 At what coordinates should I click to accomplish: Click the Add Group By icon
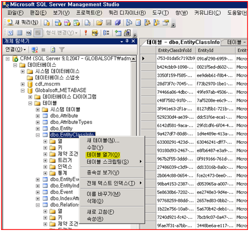106,33
